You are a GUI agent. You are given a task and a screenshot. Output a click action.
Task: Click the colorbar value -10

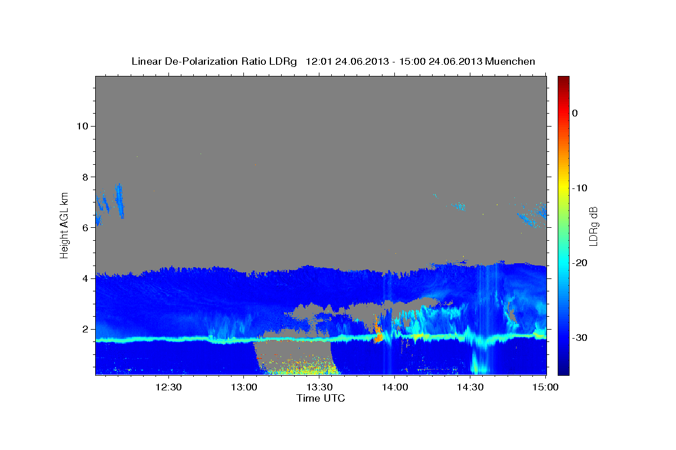coord(580,188)
